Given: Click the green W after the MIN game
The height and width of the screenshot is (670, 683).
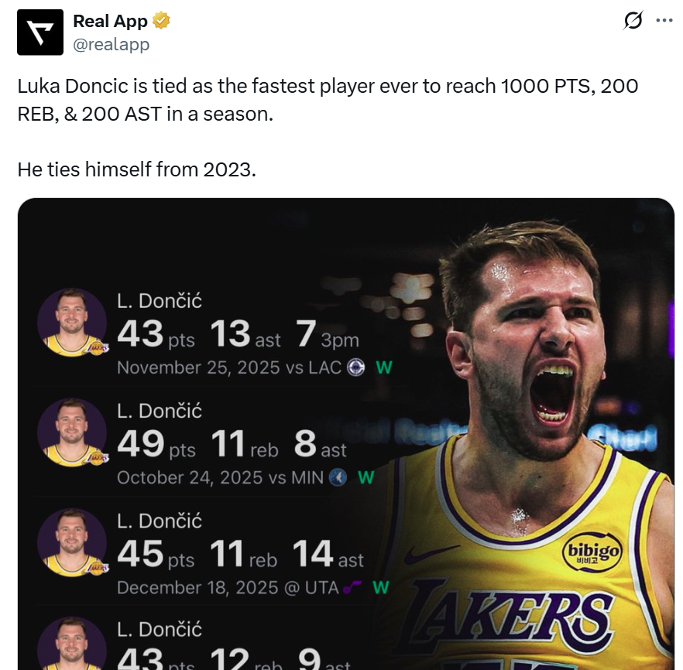Looking at the screenshot, I should (366, 477).
